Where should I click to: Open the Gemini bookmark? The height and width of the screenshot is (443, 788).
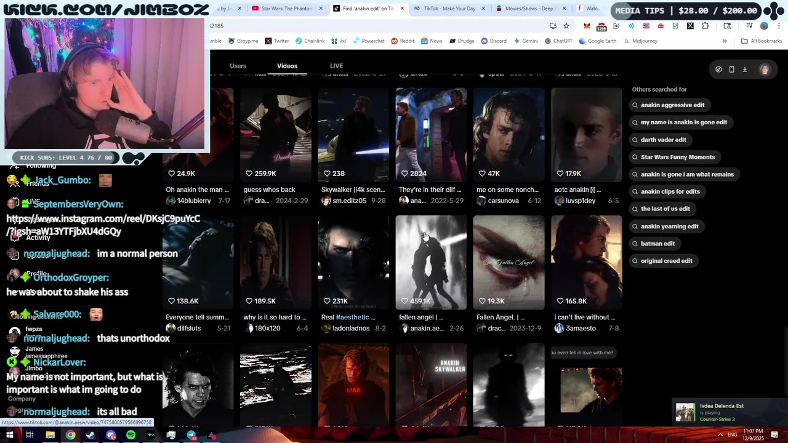pos(525,41)
